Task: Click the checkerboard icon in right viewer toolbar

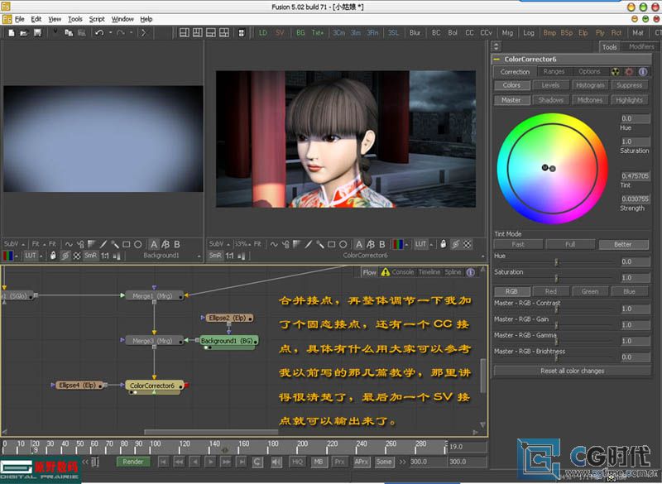Action: coord(468,244)
